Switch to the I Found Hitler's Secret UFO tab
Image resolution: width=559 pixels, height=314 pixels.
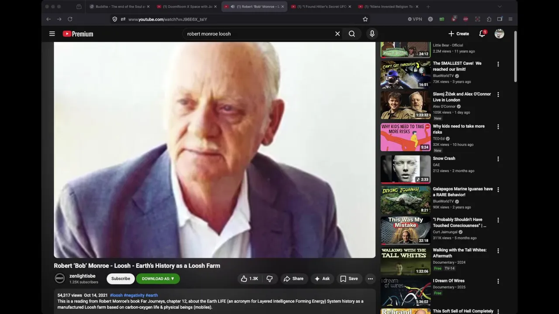[x=321, y=7]
